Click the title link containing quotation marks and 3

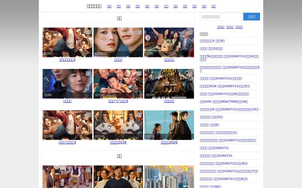click(x=118, y=101)
